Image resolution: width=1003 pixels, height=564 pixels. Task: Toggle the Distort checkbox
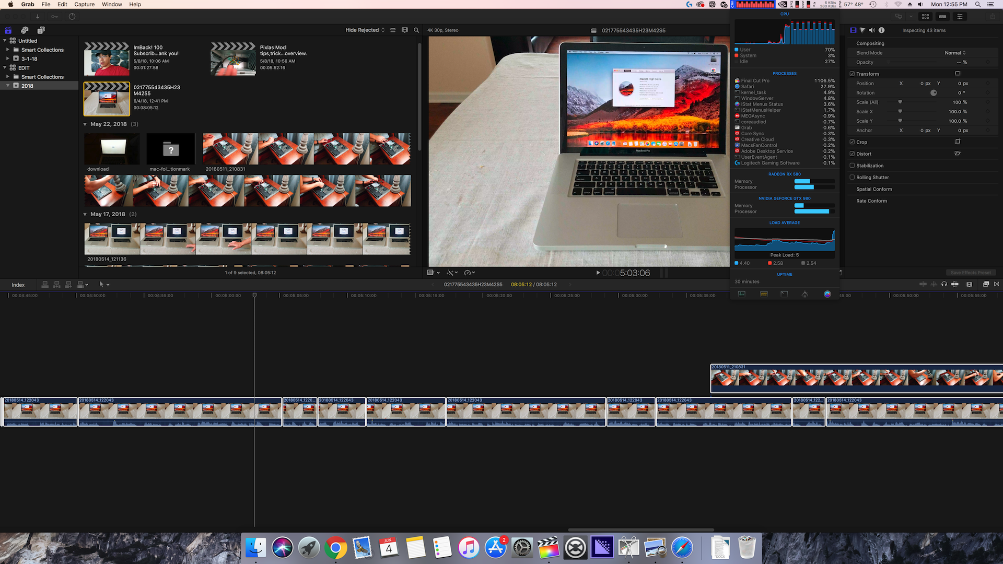click(852, 154)
